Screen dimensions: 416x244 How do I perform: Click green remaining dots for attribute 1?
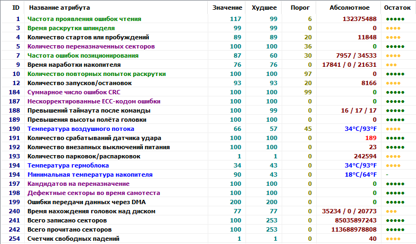pyautogui.click(x=395, y=19)
